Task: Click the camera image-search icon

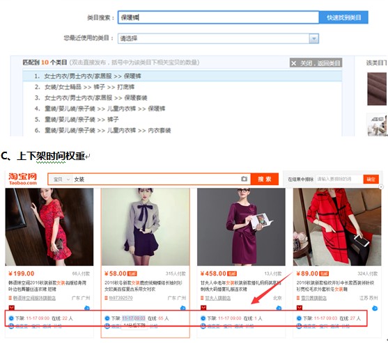Action: click(x=244, y=179)
